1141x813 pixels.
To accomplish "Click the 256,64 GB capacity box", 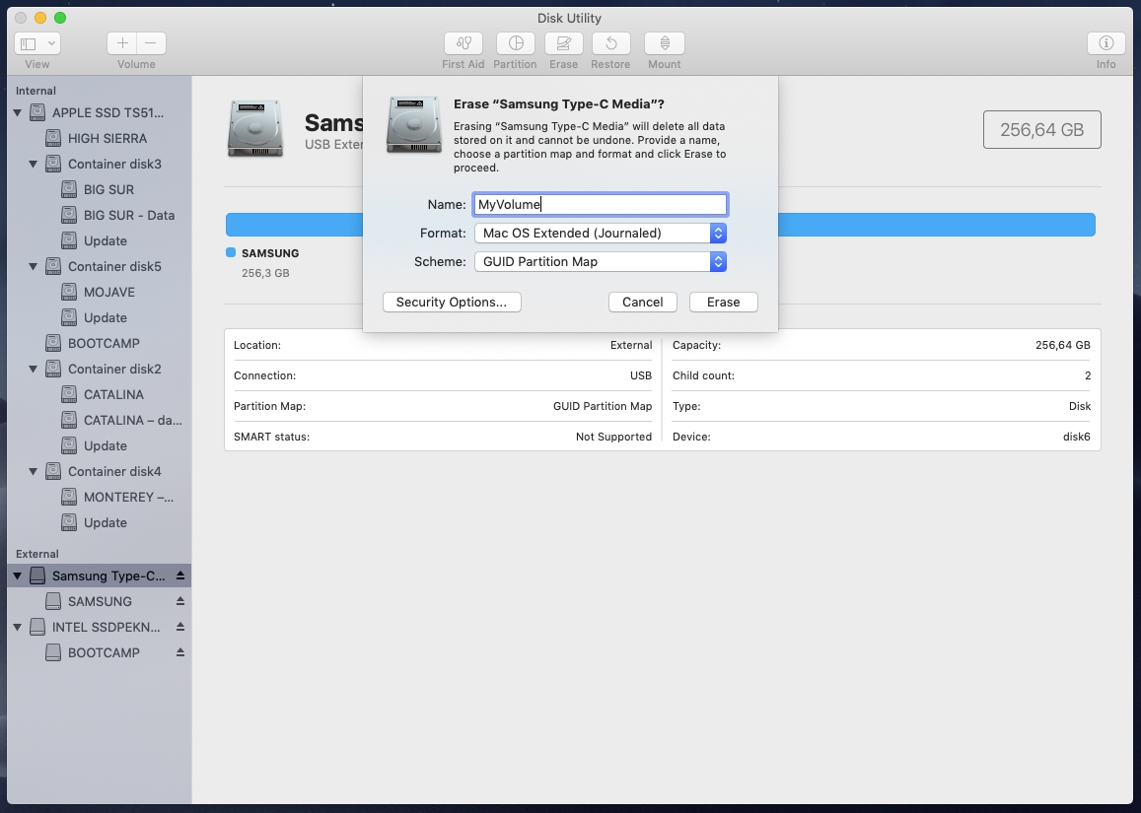I will pyautogui.click(x=1042, y=129).
